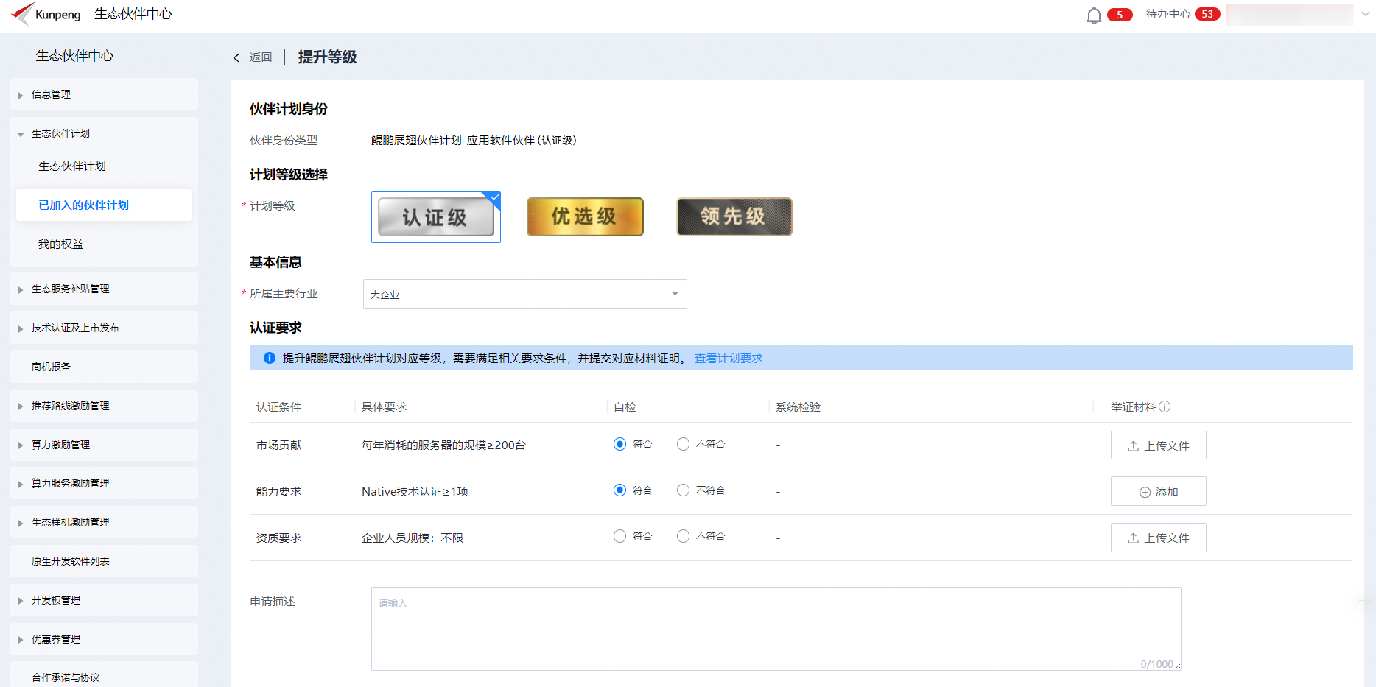The height and width of the screenshot is (687, 1376).
Task: Click the red badge showing 53
Action: [1207, 14]
